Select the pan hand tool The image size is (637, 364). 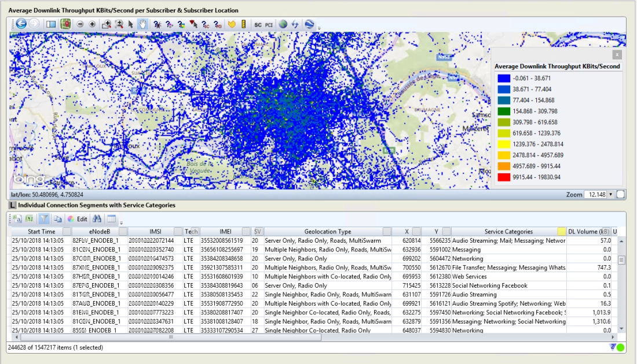[142, 24]
